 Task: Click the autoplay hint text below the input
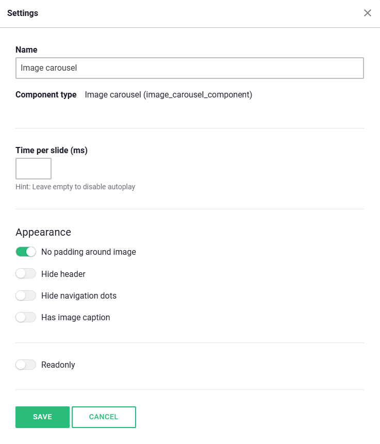(x=75, y=187)
